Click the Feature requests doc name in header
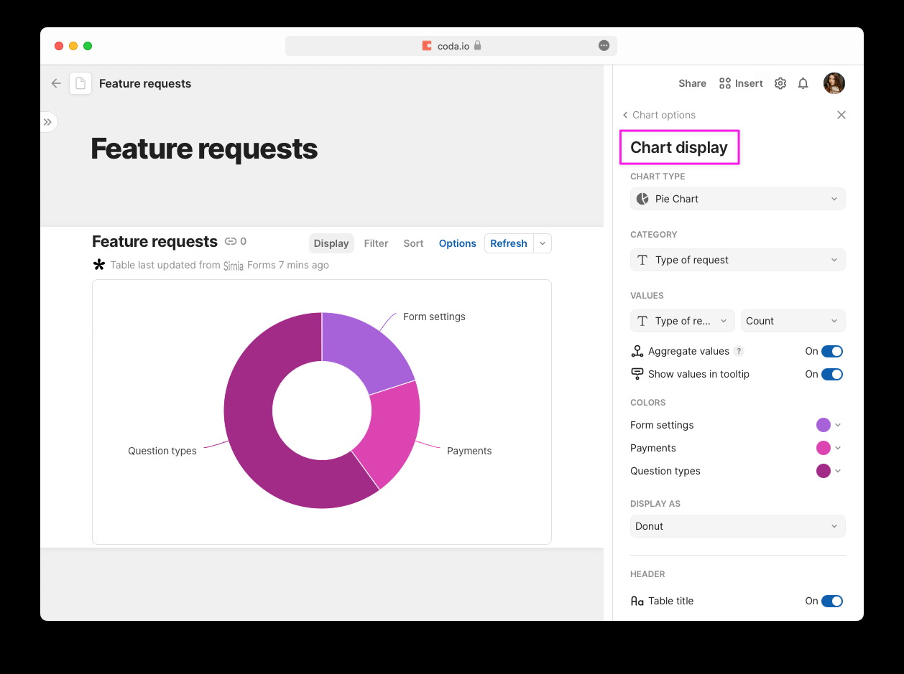 [x=145, y=83]
